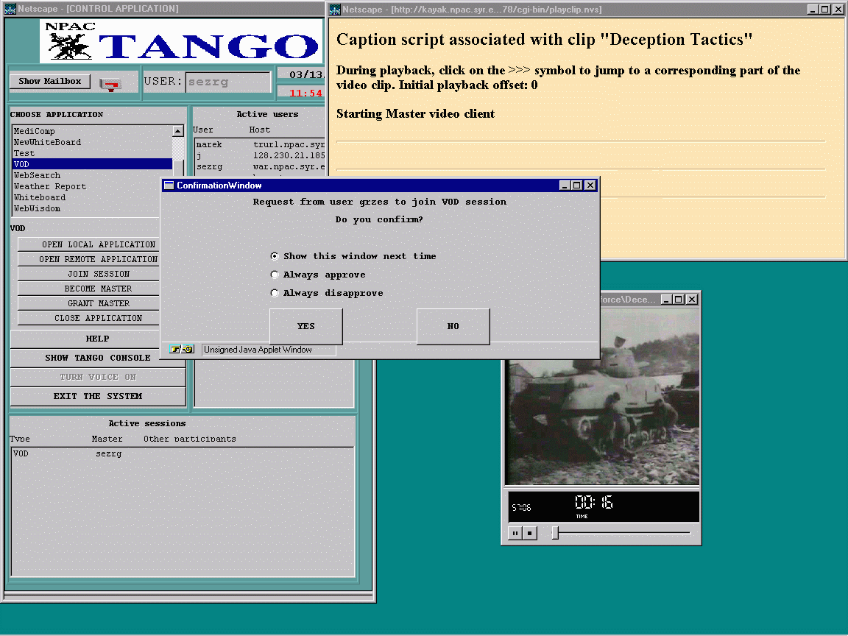The height and width of the screenshot is (636, 848).
Task: Click EXIT THE SYSTEM button
Action: (98, 396)
